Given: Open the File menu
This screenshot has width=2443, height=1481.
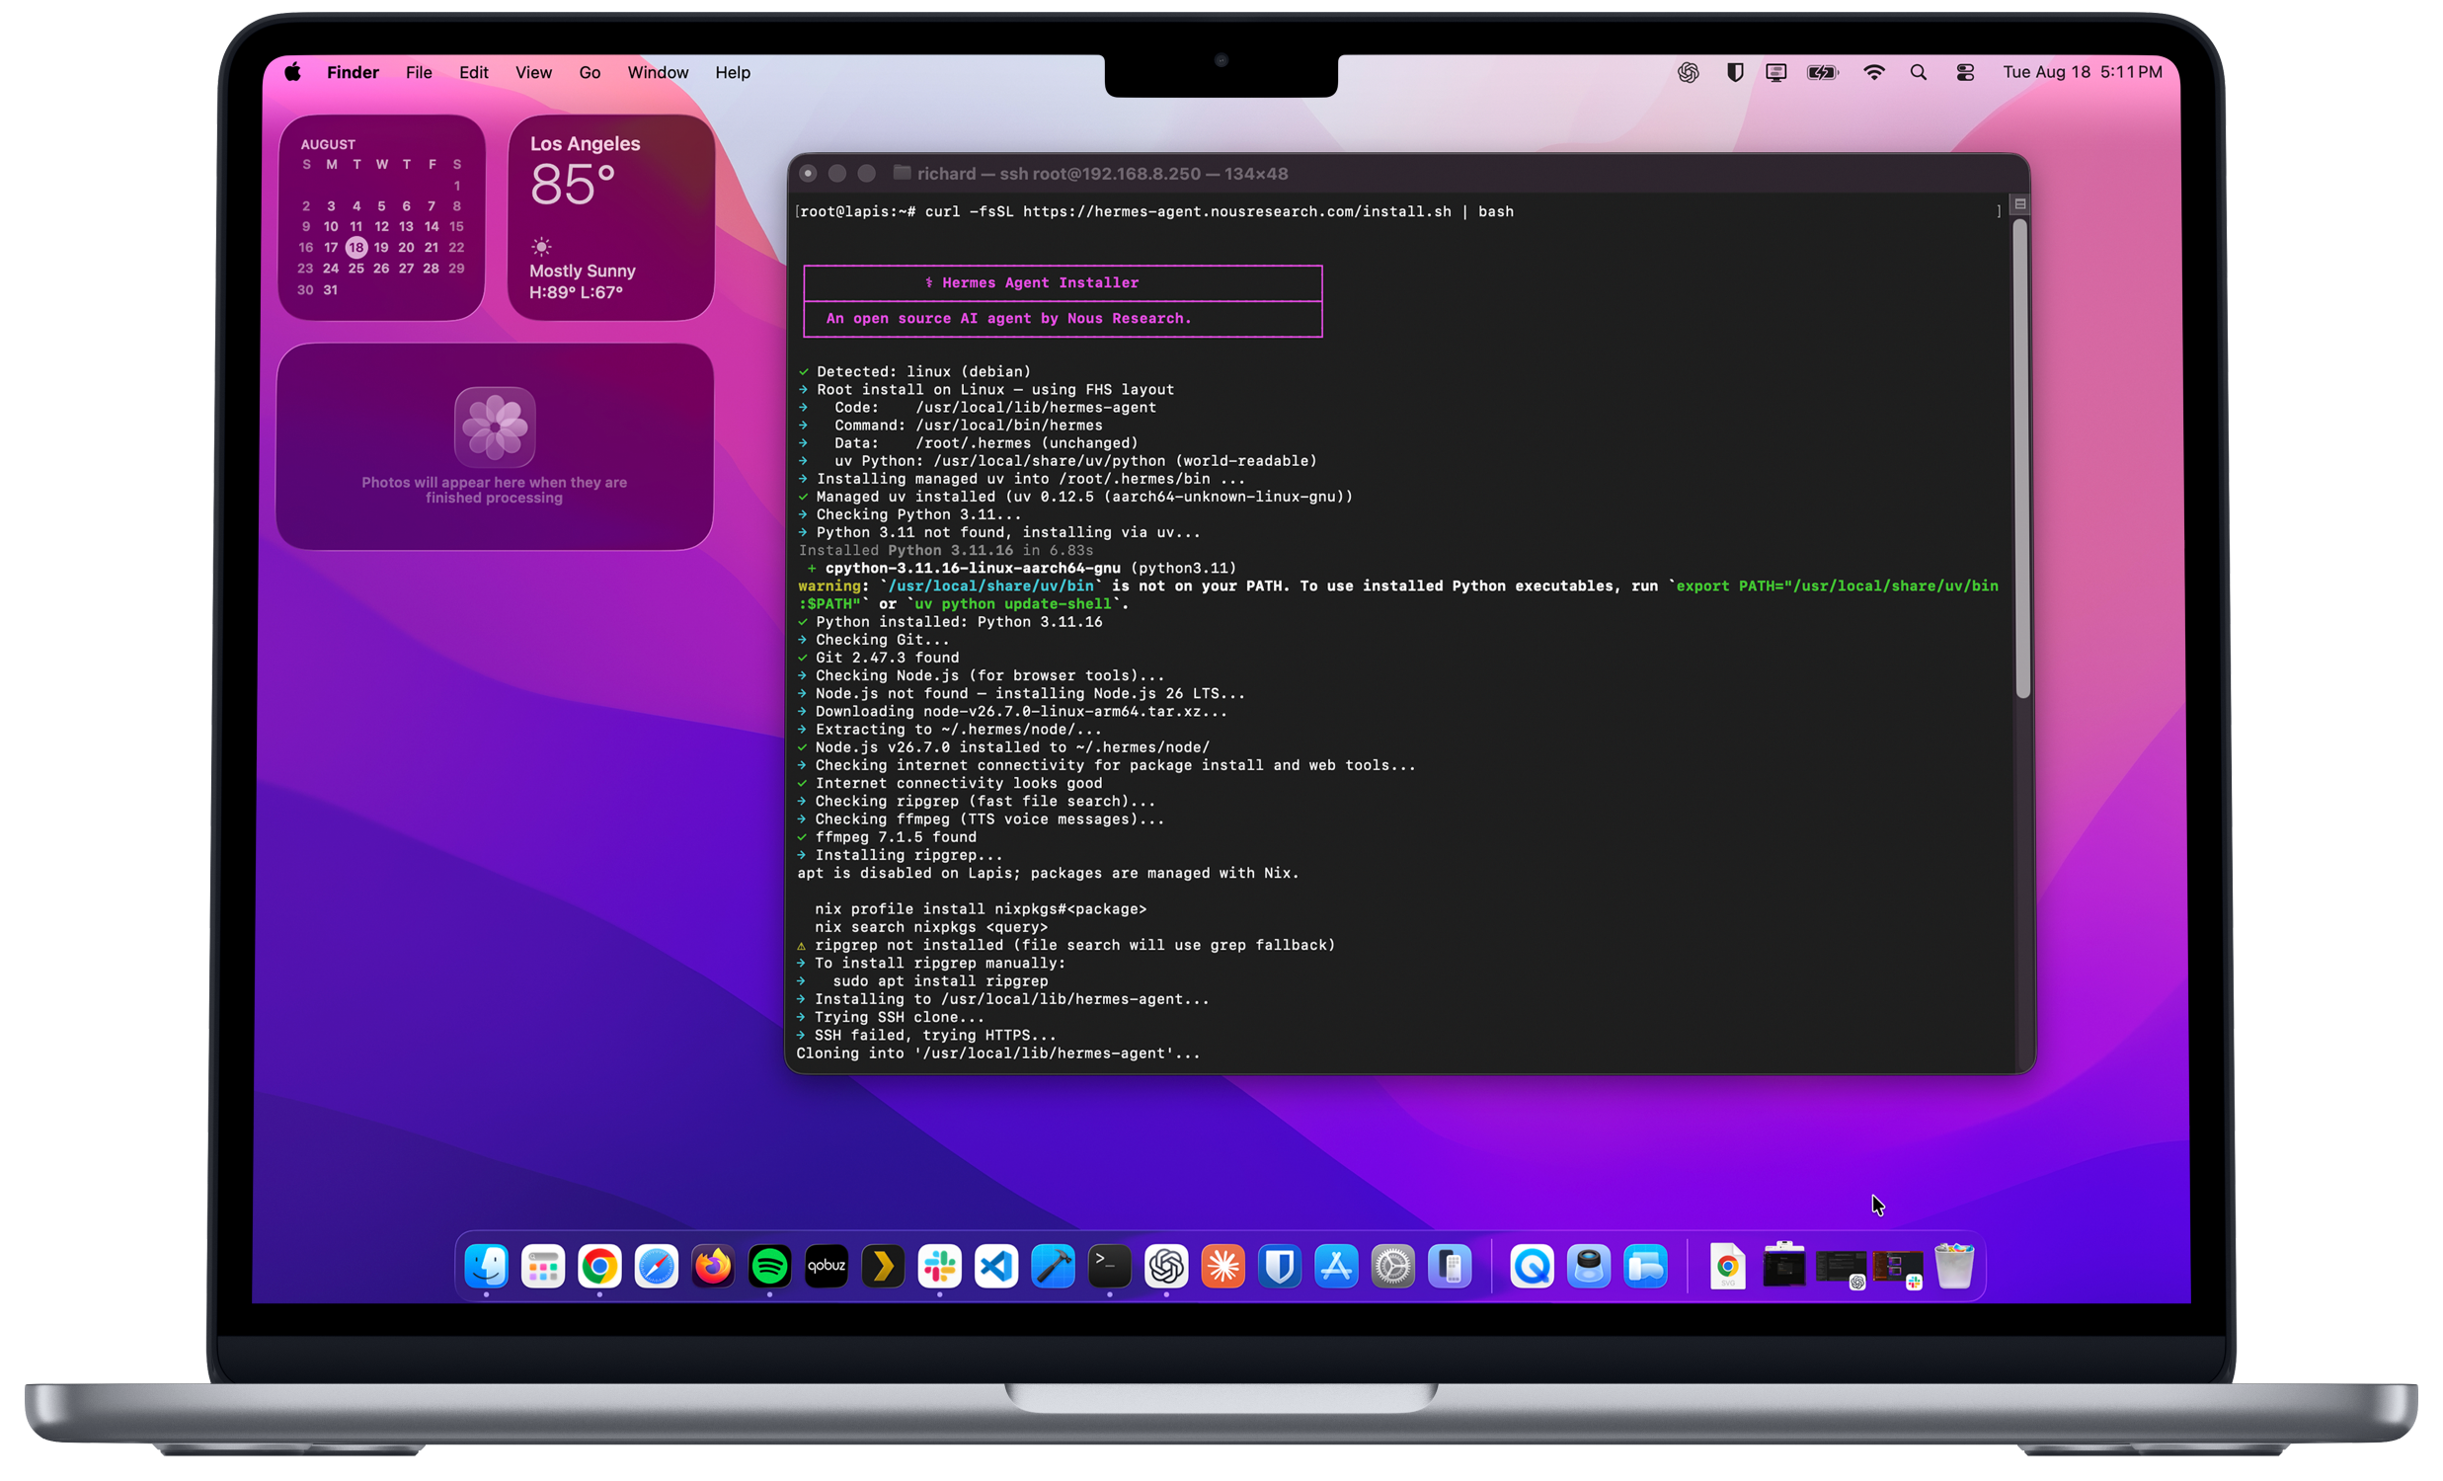Looking at the screenshot, I should click(419, 72).
